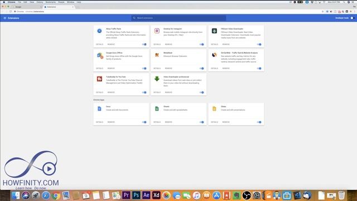Screen dimensions: 357x201
Task: Open Details for Alexa Traffic Rank
Action: [x=99, y=45]
